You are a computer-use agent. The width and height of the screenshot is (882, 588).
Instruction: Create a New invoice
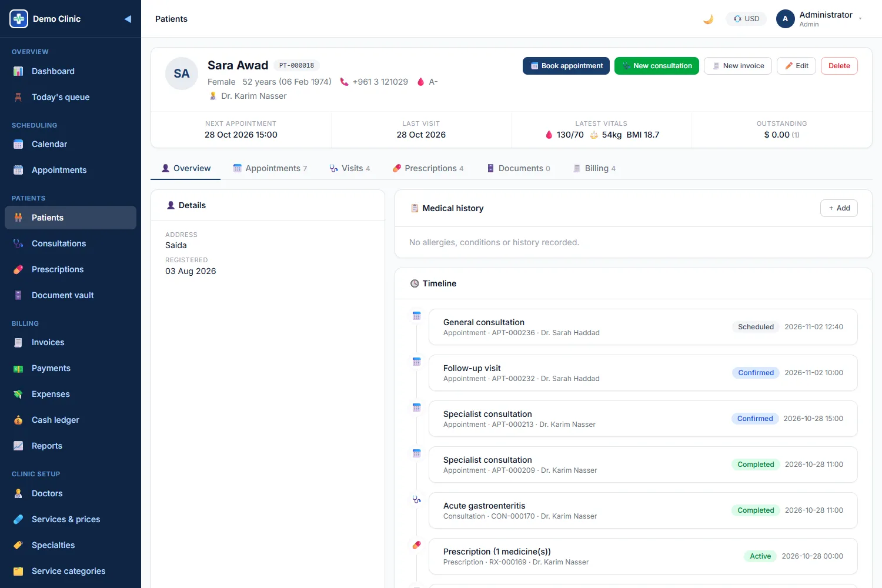[x=738, y=66]
